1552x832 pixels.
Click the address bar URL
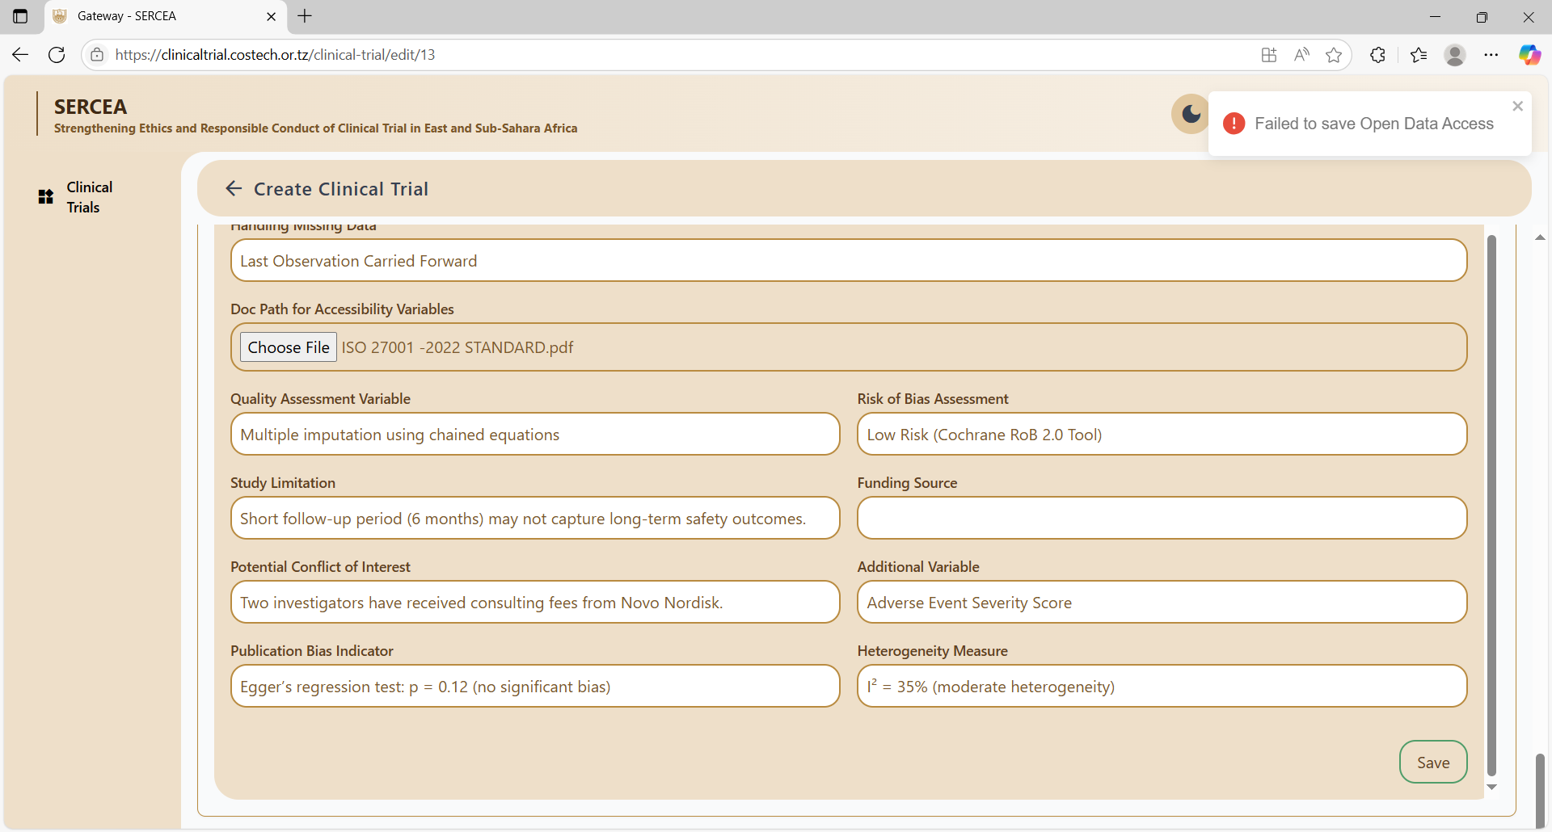[275, 54]
